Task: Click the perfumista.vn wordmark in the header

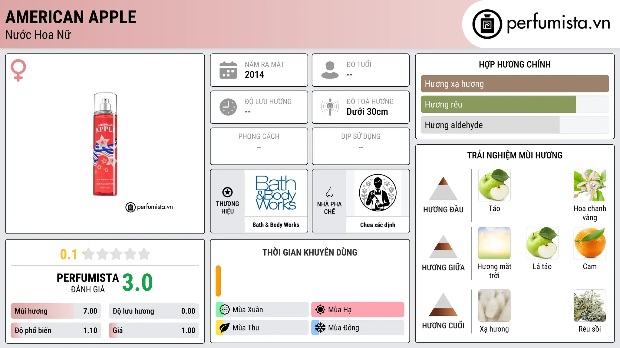Action: point(559,23)
